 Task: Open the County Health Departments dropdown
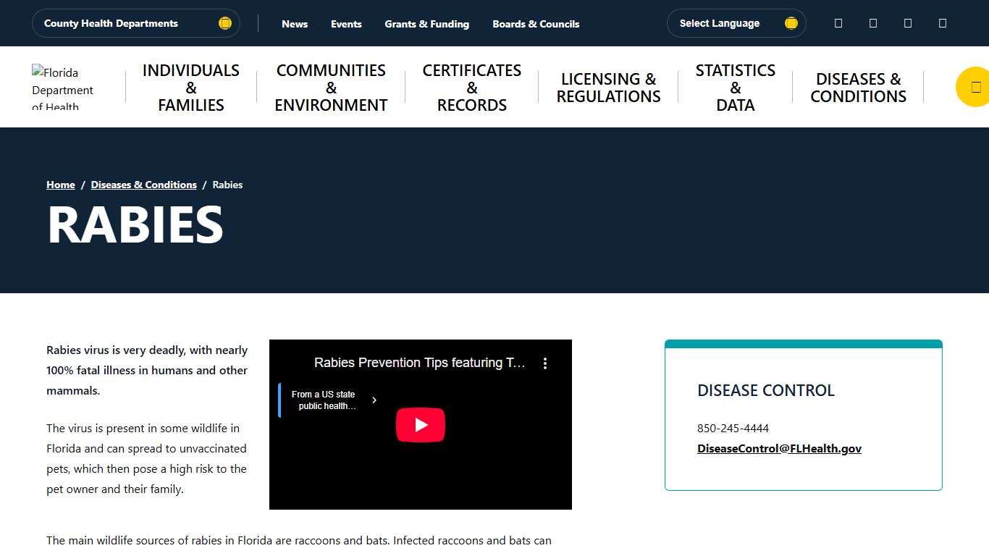point(135,23)
